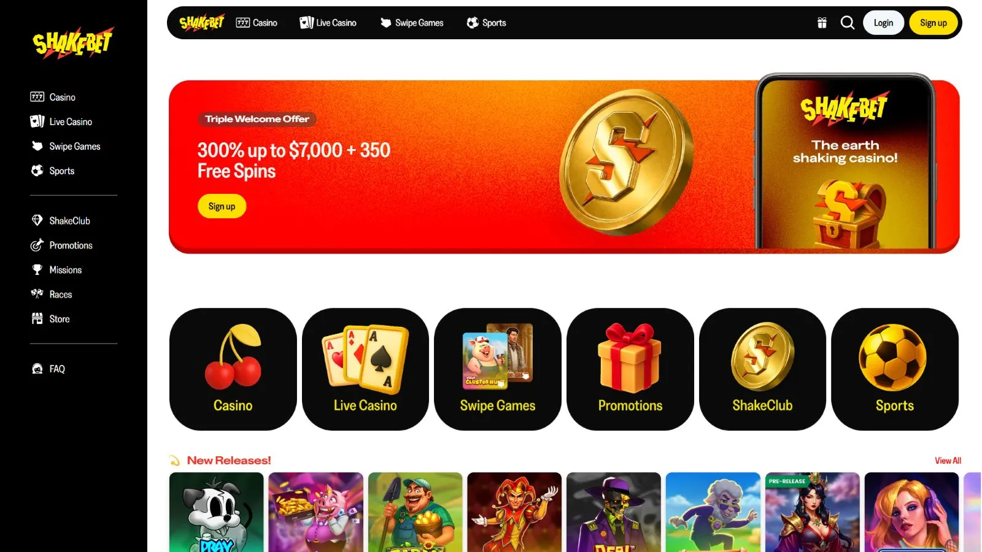Click the Login button
Image resolution: width=982 pixels, height=552 pixels.
(x=884, y=23)
